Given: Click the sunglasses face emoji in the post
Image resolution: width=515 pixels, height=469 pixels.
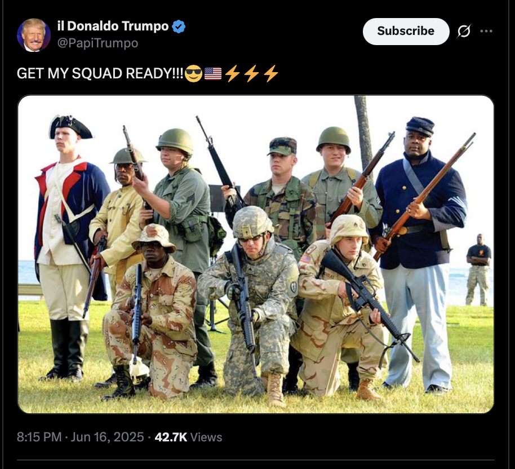Looking at the screenshot, I should (193, 73).
